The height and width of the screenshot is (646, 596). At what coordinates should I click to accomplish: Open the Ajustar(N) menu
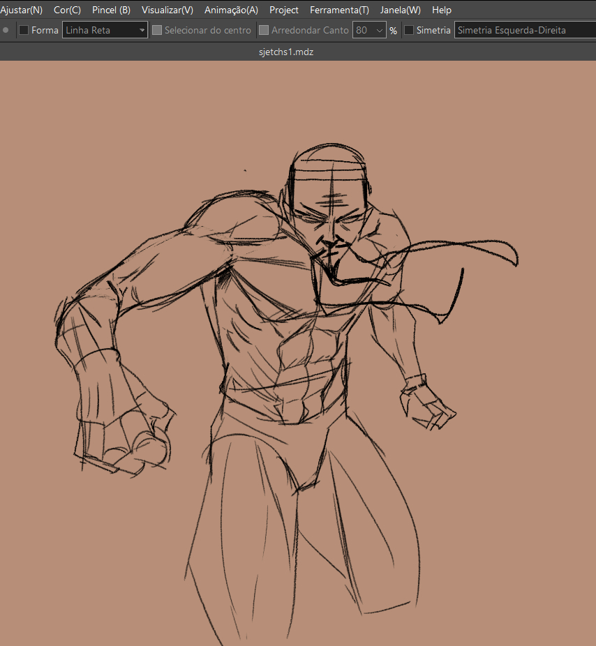21,10
